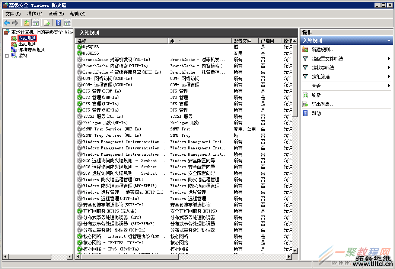Click the 刷新 refresh icon in actions pane
Viewport: 395px width, 269px height.
305,95
